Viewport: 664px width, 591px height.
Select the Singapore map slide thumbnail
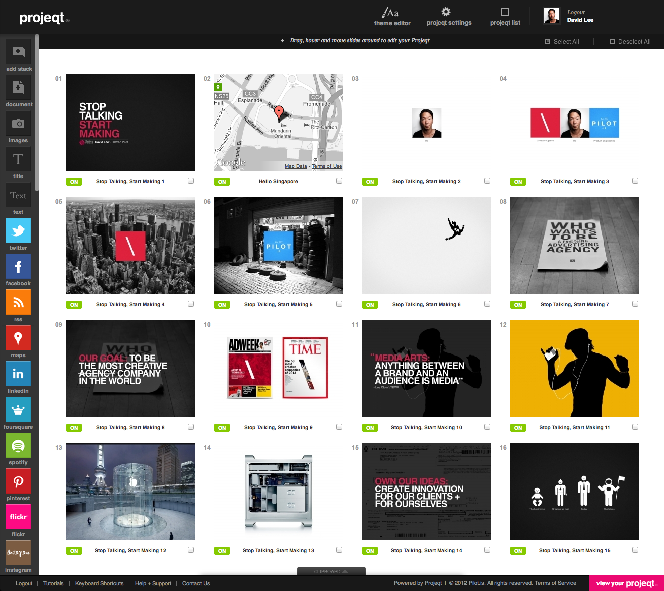(279, 123)
